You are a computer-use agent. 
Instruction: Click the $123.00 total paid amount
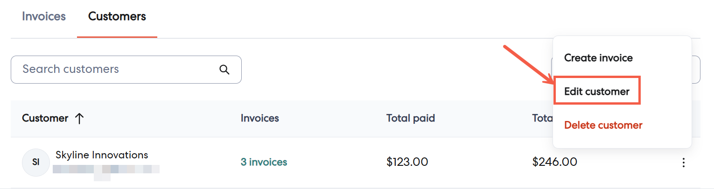407,163
